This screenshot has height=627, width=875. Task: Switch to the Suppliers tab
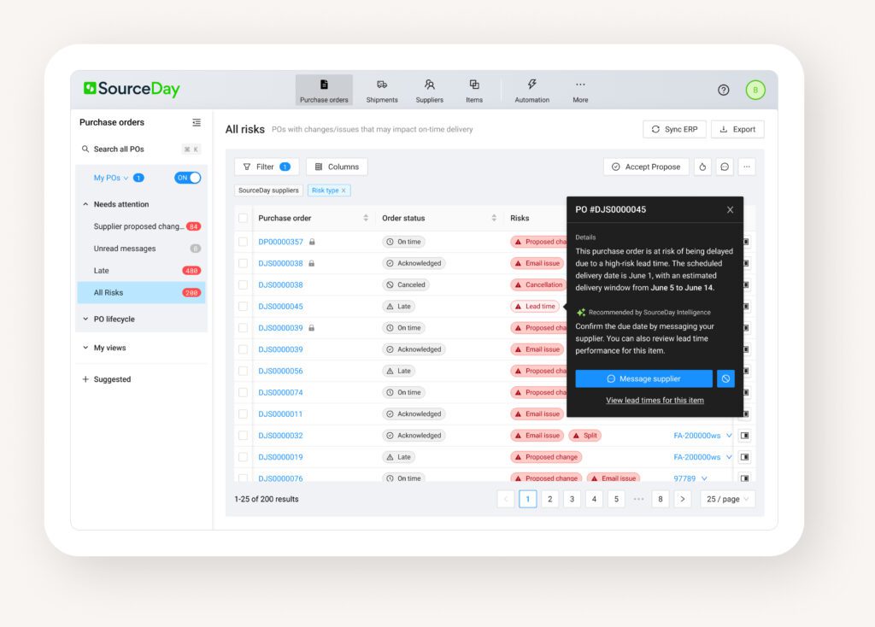click(429, 91)
